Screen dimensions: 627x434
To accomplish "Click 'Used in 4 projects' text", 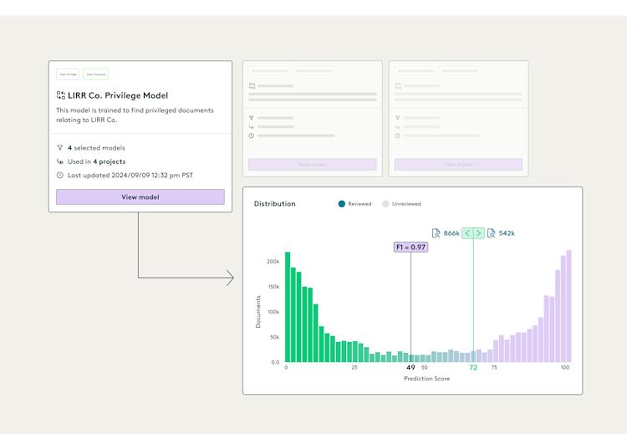I will coord(96,161).
